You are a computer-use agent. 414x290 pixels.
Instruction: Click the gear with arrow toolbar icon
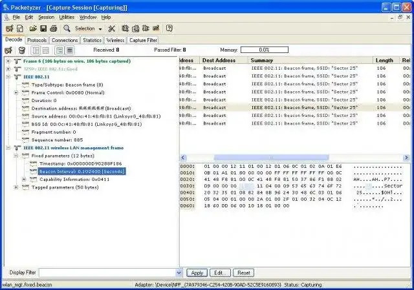125,28
